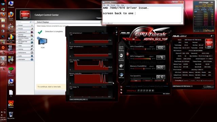Set Fan Speed mode to Manual
The image size is (217, 122).
tap(147, 81)
